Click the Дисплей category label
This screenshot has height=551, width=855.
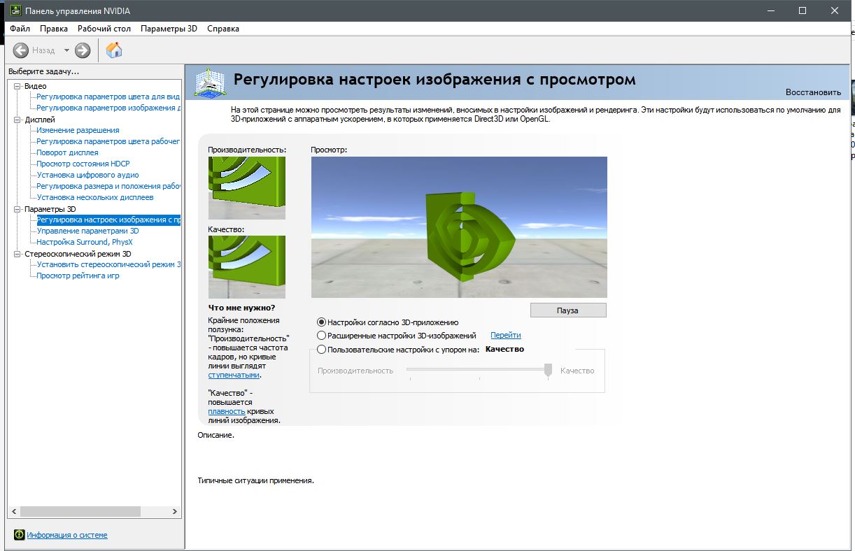click(x=40, y=120)
